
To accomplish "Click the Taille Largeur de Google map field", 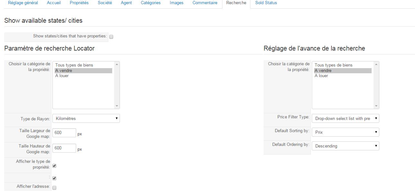I will [x=64, y=133].
